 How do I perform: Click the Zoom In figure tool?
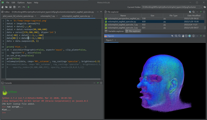[x=176, y=36]
